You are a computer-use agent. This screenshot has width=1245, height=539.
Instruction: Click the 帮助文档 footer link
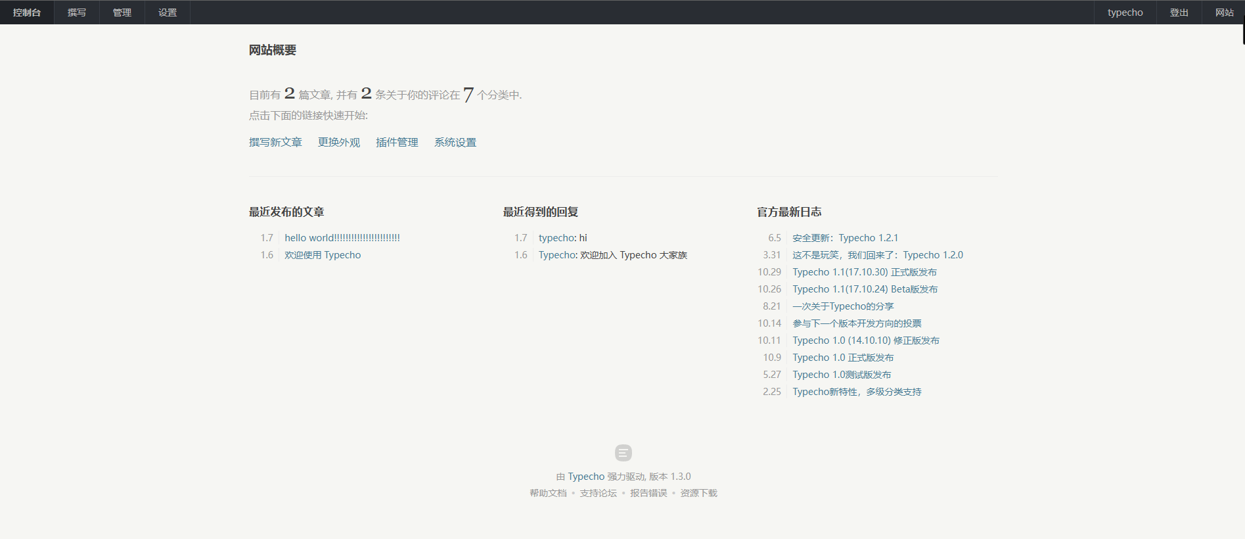[548, 493]
